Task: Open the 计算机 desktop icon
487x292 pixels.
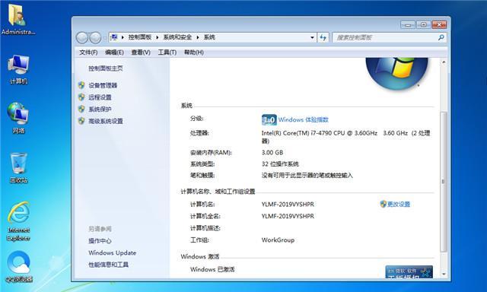Action: pos(18,69)
